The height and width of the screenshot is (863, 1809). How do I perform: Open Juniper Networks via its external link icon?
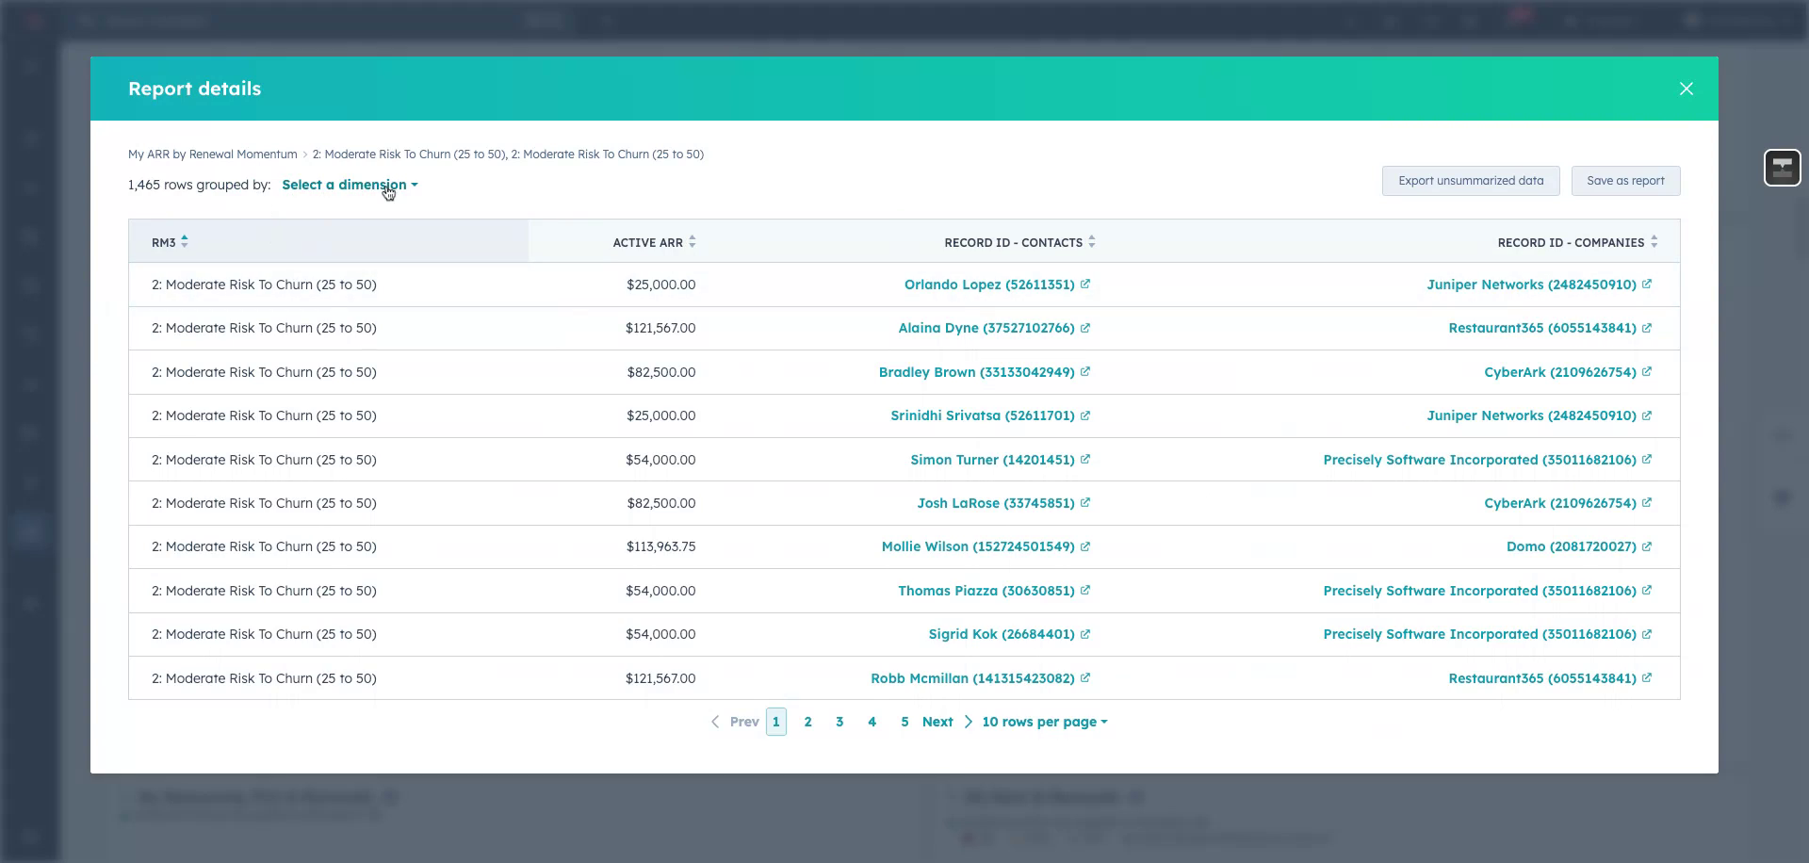1647,284
